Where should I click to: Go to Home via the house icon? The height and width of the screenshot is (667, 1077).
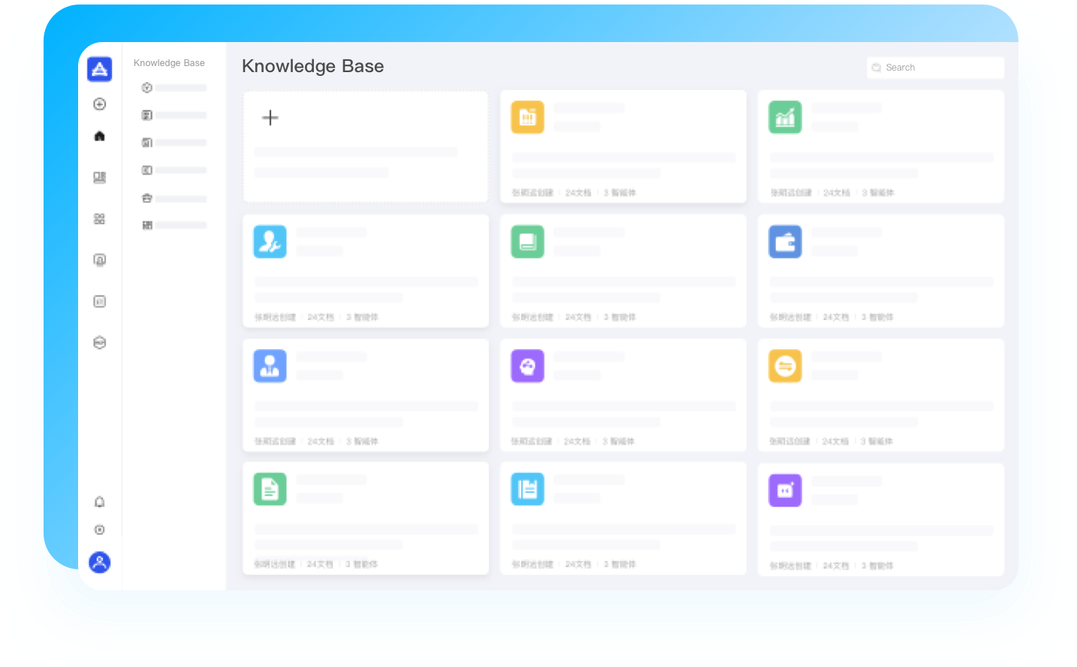pos(99,136)
